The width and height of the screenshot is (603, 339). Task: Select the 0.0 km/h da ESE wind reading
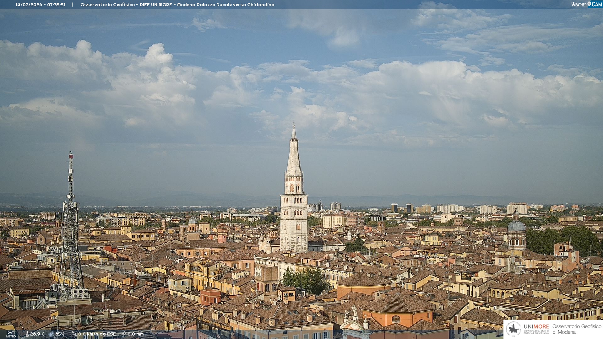(97, 334)
